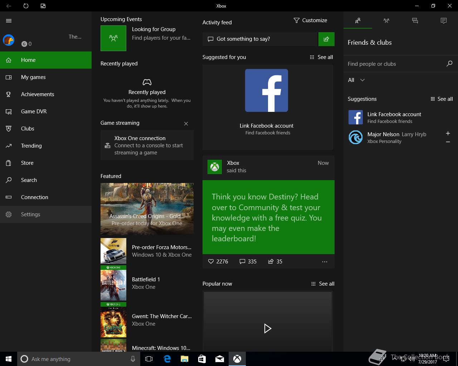Remove Major Nelson suggestion
Screen dimensions: 458x366
(448, 142)
